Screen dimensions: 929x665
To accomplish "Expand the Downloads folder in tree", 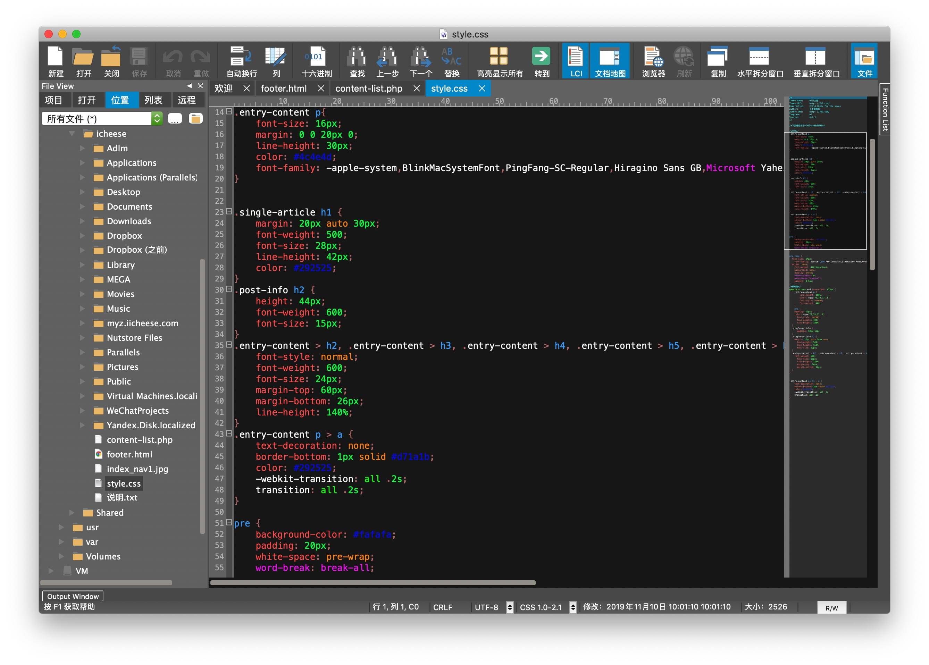I will point(82,221).
